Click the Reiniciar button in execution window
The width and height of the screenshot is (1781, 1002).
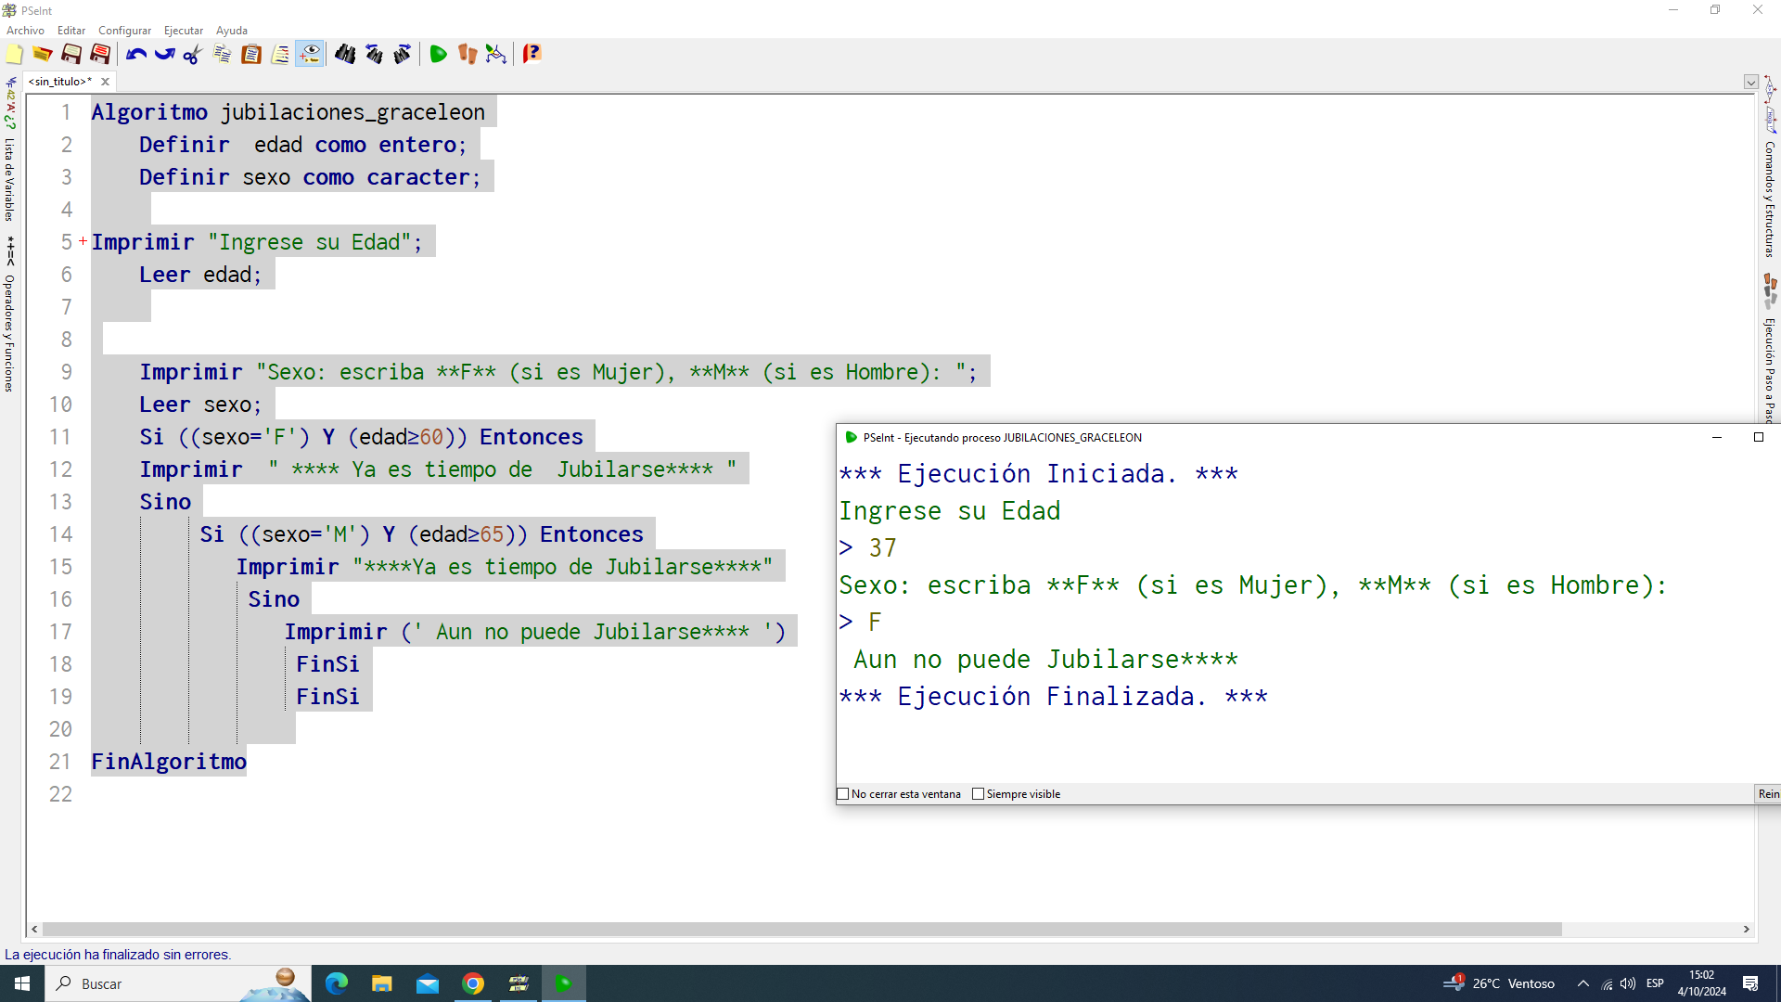[1767, 794]
